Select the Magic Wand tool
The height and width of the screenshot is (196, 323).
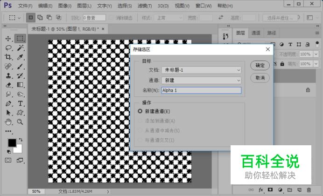coord(20,48)
